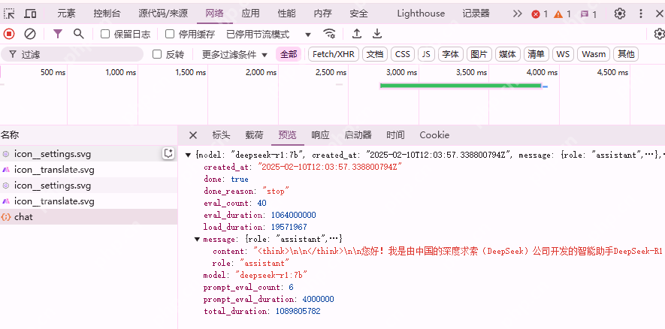Image resolution: width=665 pixels, height=329 pixels.
Task: Click into the 过滤 input field
Action: click(72, 54)
